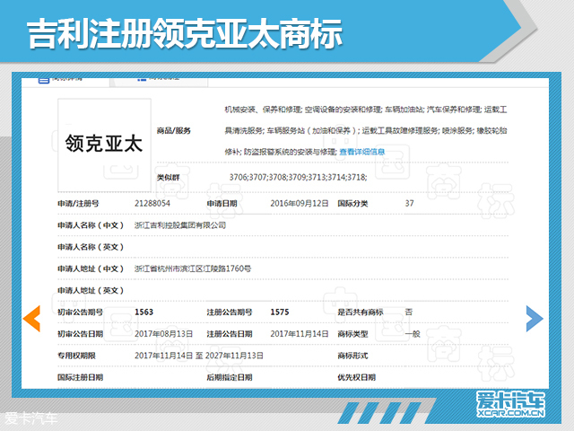Click applicant address 浙江省杭州市滨江区江陵路1760号
Screen dimensions: 574x431
193,268
